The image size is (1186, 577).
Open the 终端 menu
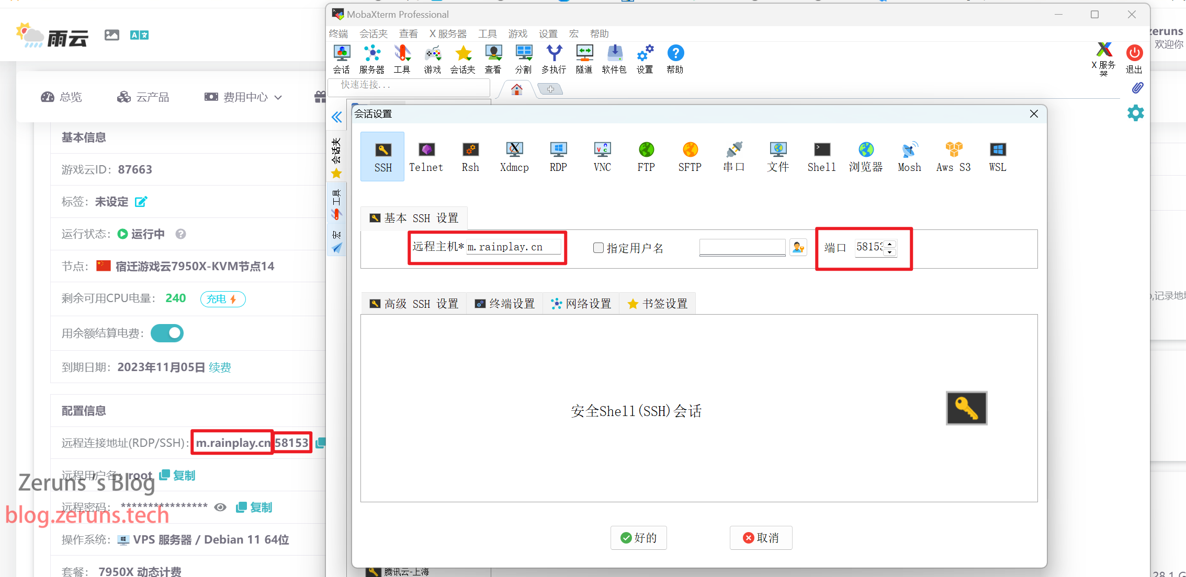click(x=338, y=33)
